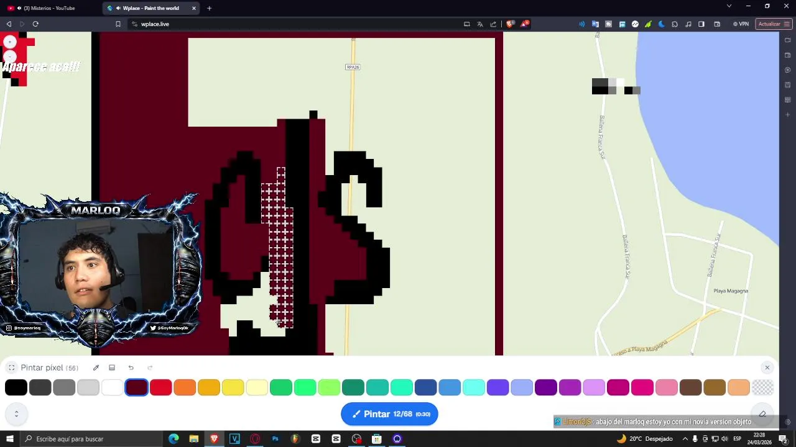The image size is (796, 447).
Task: Click the Pintar 12/68 button
Action: [x=389, y=414]
